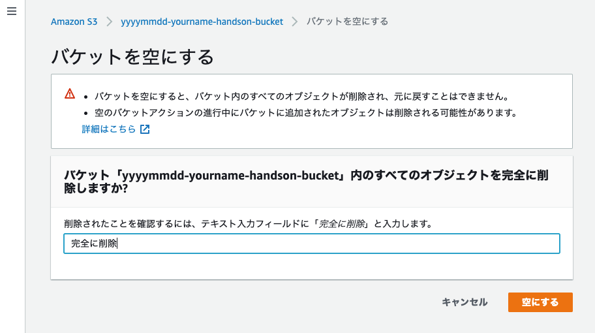Click the bold 完全に削除しますか confirmation heading
Screen dimensions: 595x333
(x=306, y=182)
